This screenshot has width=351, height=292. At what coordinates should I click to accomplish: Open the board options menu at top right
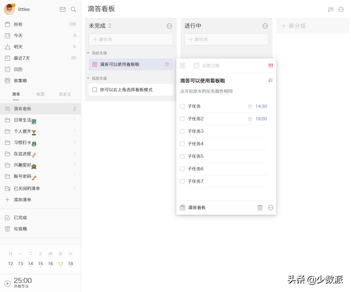tap(340, 9)
